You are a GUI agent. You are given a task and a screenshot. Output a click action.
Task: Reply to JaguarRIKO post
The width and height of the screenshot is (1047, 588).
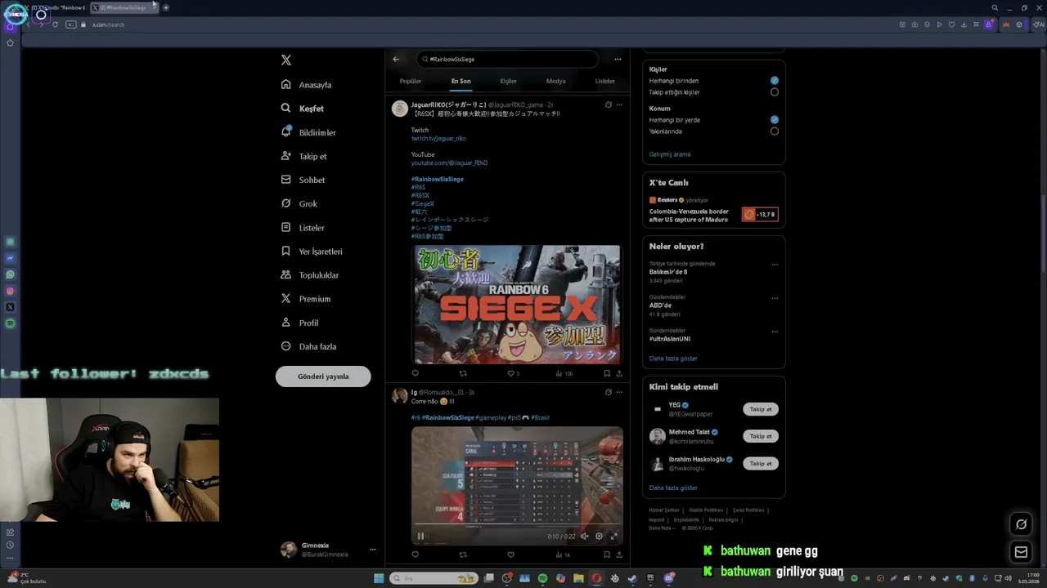click(416, 373)
